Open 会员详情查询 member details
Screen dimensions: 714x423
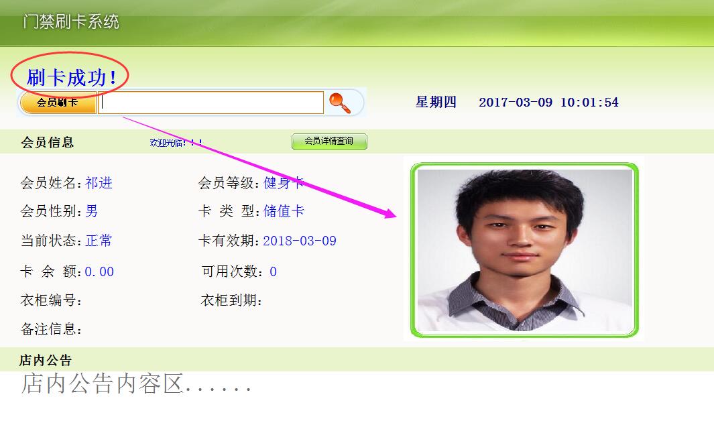tap(329, 141)
